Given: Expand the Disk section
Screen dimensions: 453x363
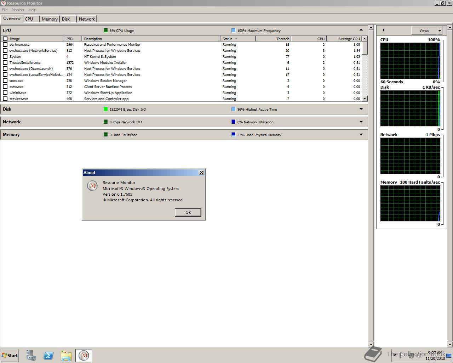Looking at the screenshot, I should pos(361,109).
